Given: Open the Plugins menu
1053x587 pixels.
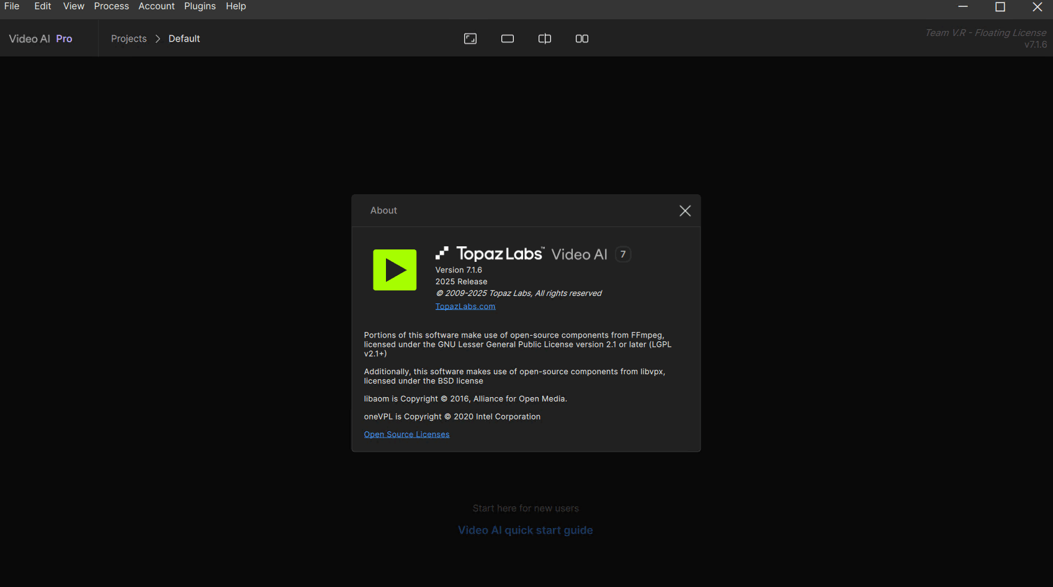Looking at the screenshot, I should [200, 6].
